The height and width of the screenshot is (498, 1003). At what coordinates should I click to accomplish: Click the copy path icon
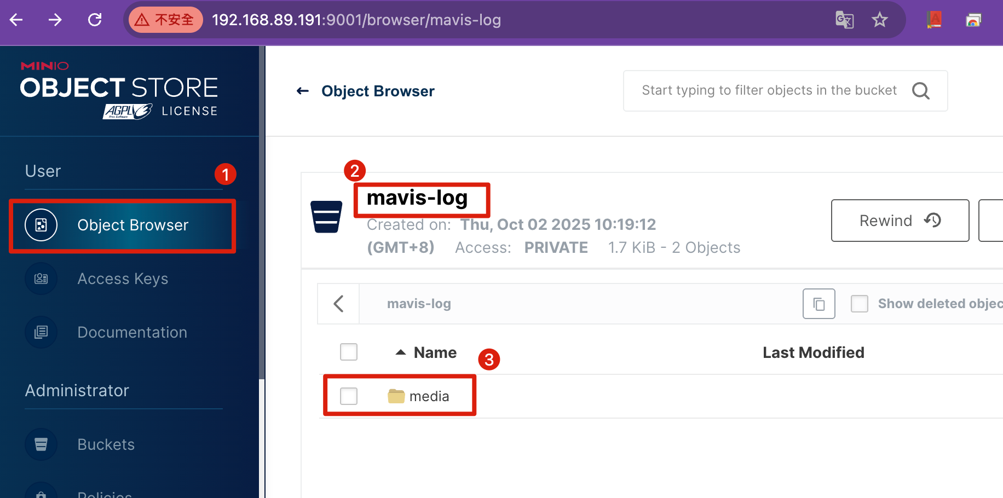[x=818, y=304]
